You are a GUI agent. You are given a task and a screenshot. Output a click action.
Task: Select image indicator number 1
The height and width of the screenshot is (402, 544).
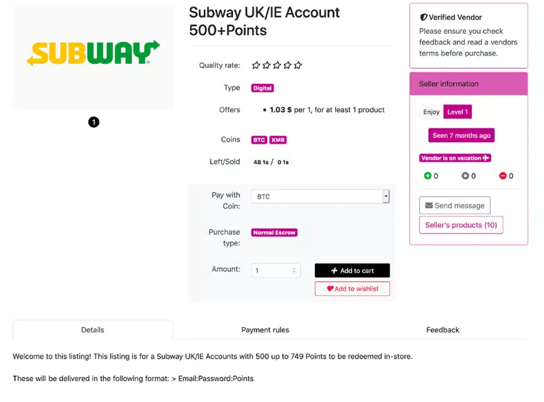(94, 122)
